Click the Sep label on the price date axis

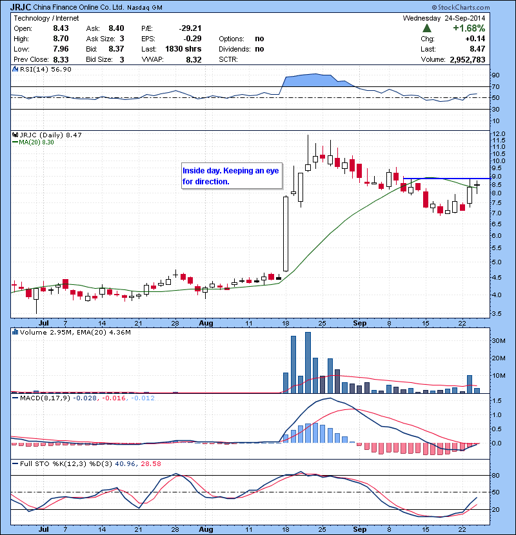(359, 323)
